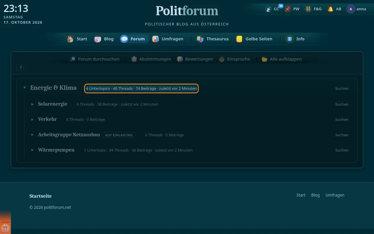Click the footer Blog link
Viewport: 374px width, 234px height.
click(315, 195)
